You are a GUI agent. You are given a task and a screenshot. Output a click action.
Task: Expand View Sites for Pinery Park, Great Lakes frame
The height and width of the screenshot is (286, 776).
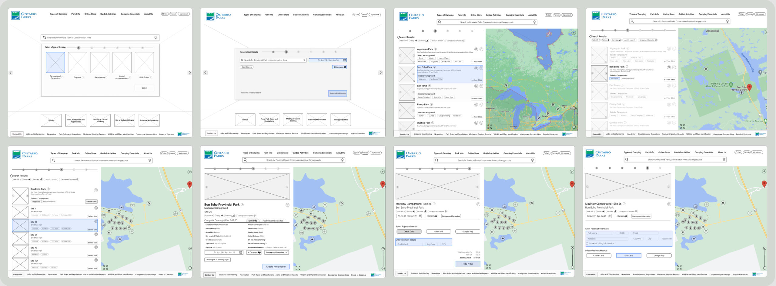[477, 117]
